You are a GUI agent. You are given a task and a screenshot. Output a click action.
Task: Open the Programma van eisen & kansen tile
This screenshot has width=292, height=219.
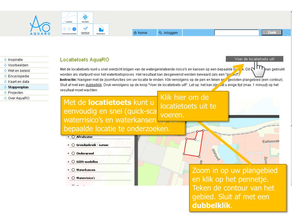point(85,30)
